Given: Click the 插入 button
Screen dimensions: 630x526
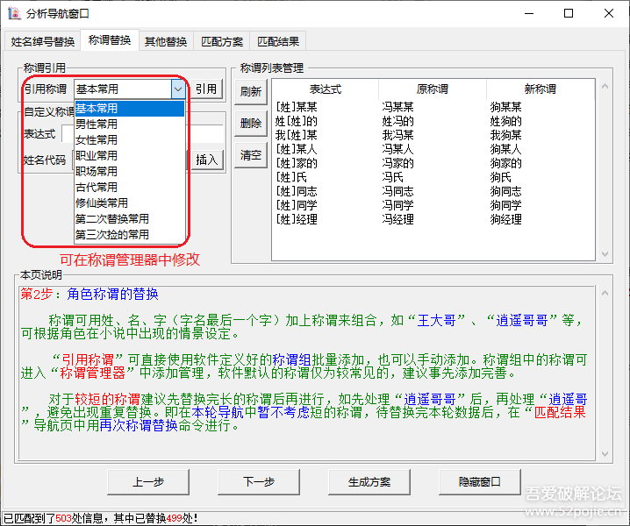Looking at the screenshot, I should click(206, 160).
